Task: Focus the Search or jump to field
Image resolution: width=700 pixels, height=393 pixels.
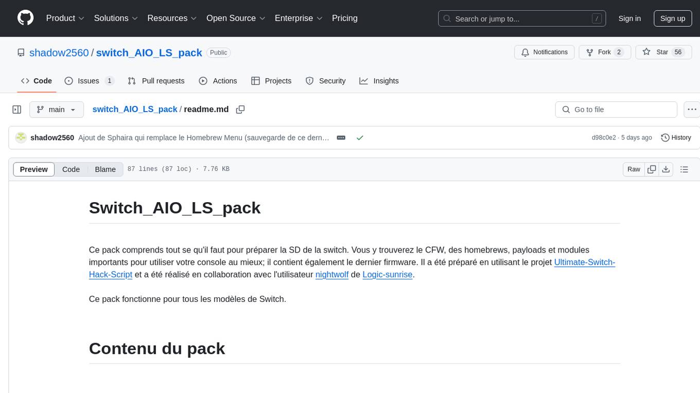Action: (522, 19)
